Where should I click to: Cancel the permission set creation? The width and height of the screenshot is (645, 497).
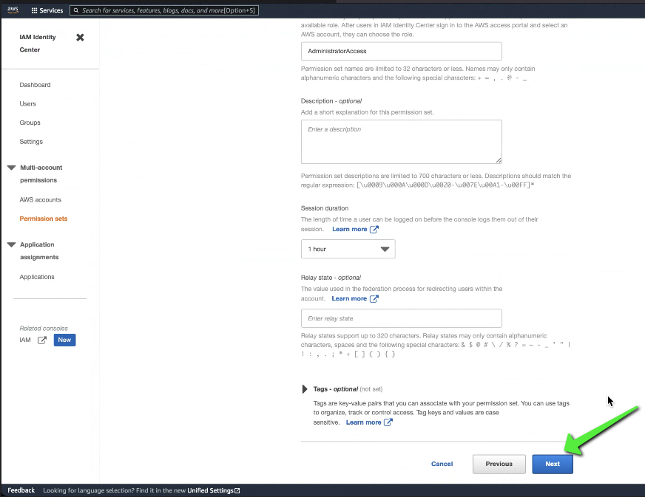(442, 464)
